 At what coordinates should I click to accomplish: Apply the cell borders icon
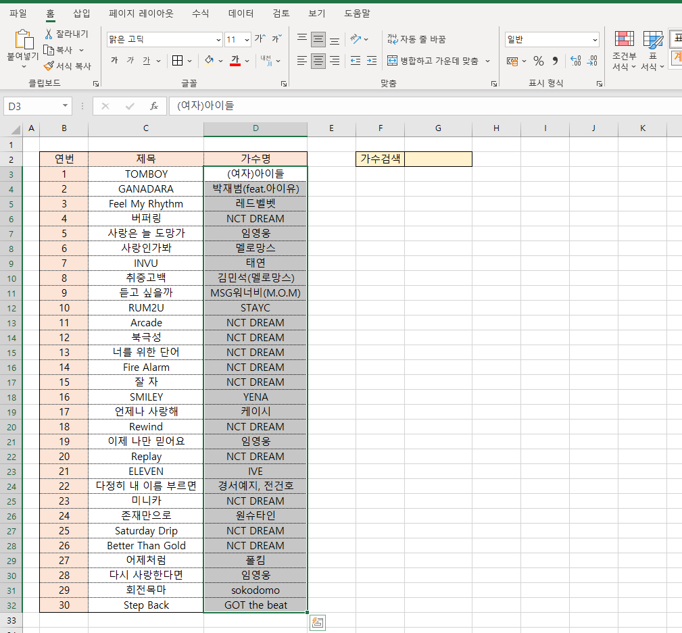tap(177, 60)
